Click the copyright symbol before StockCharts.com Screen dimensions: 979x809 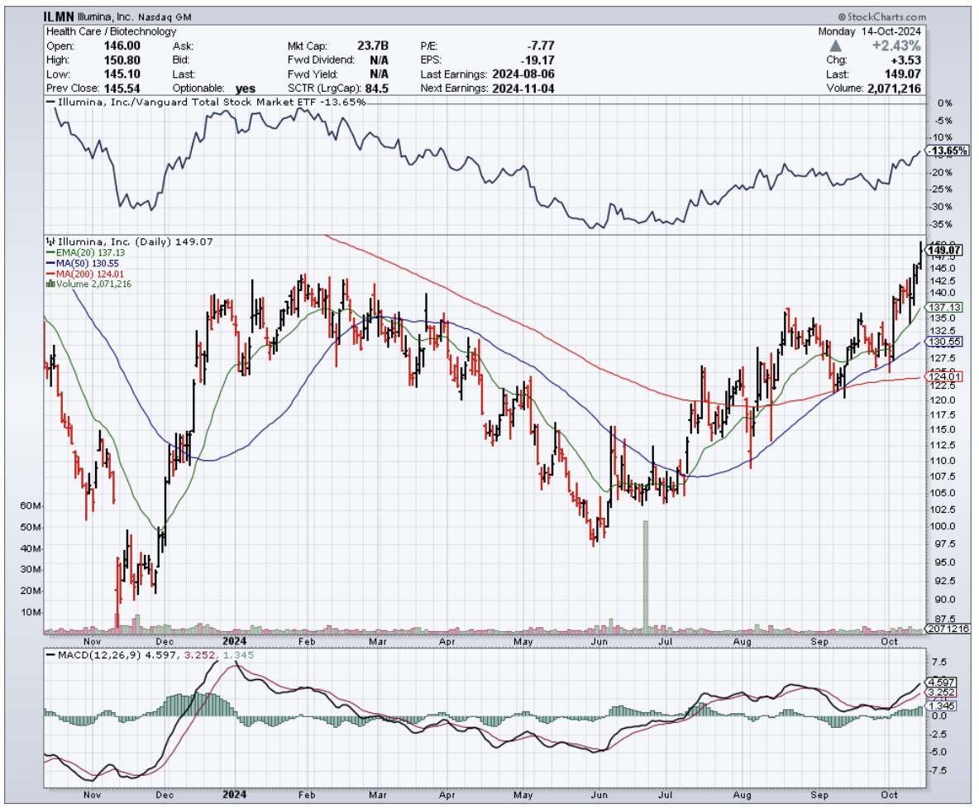(x=843, y=17)
